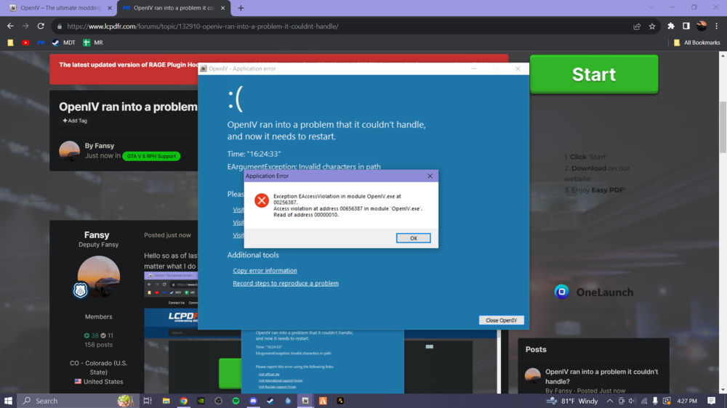Open the MDT bookmark

(64, 43)
